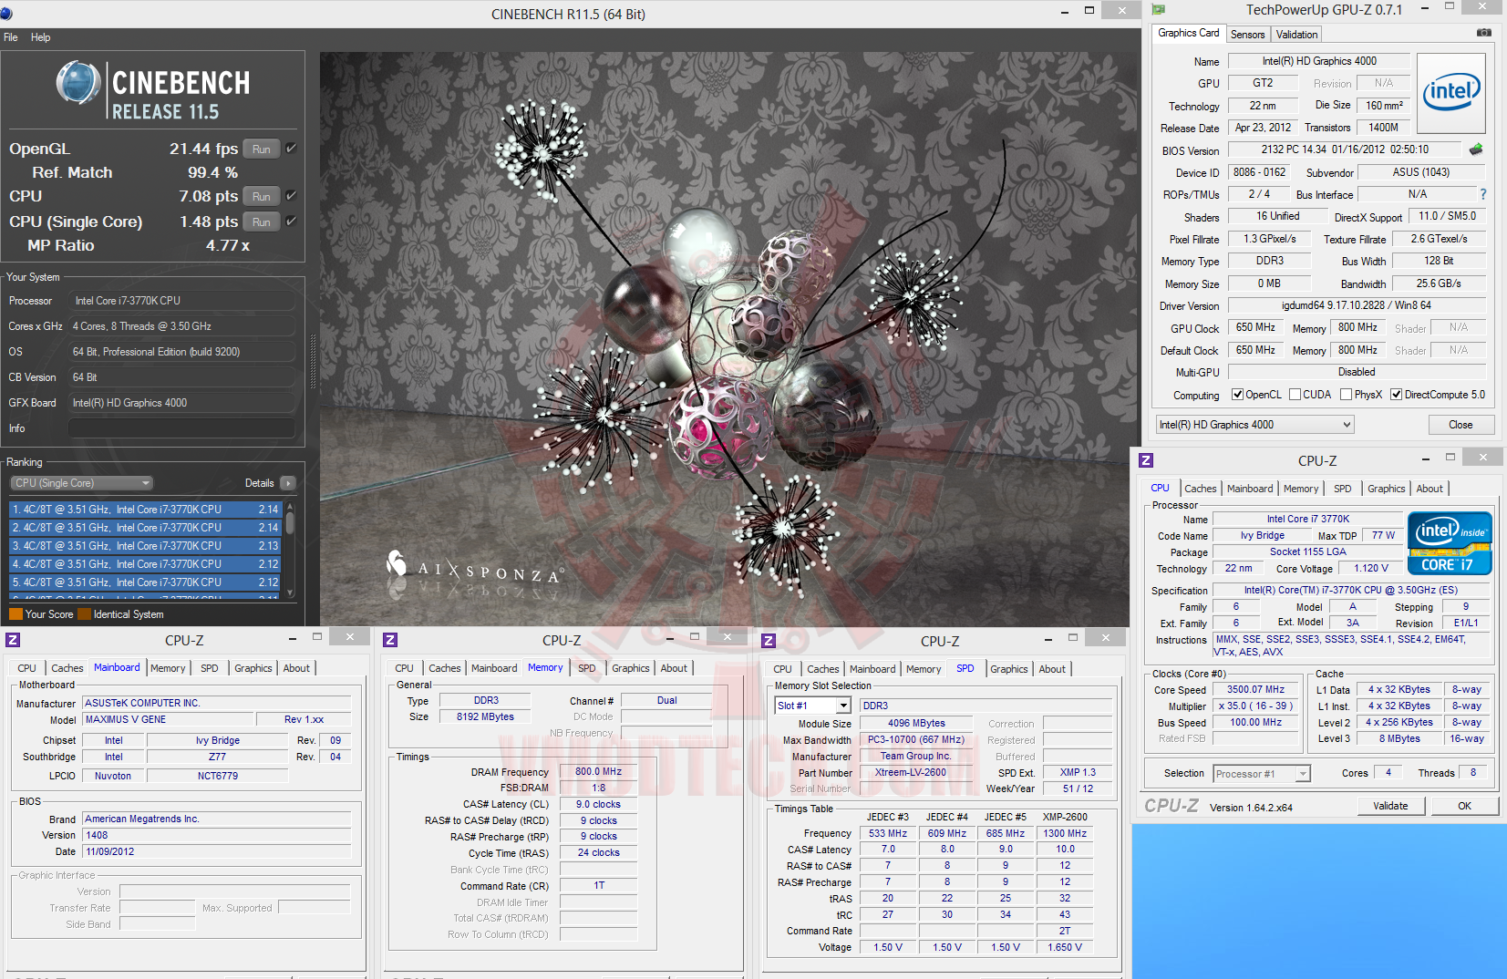
Task: Click the Intel Core i7 badge in CPU-Z
Action: pyautogui.click(x=1449, y=544)
